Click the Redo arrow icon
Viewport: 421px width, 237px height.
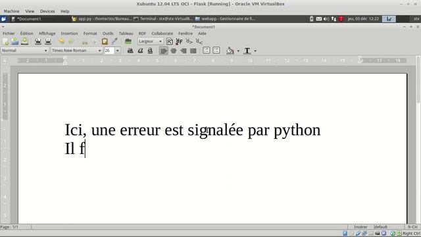(x=71, y=41)
